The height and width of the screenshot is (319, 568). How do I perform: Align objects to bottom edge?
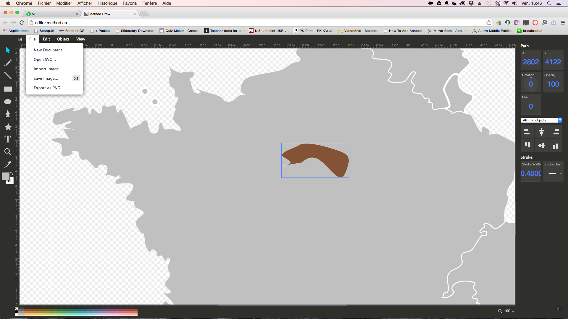556,146
